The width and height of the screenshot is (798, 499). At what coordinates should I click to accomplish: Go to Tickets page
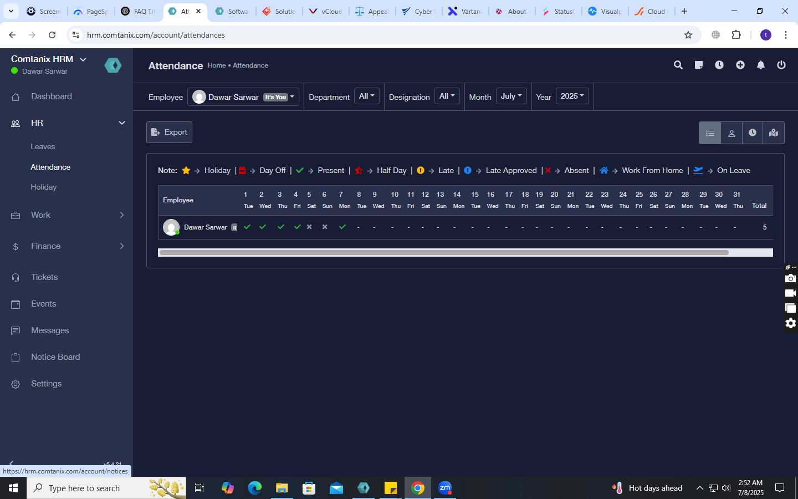pyautogui.click(x=44, y=277)
